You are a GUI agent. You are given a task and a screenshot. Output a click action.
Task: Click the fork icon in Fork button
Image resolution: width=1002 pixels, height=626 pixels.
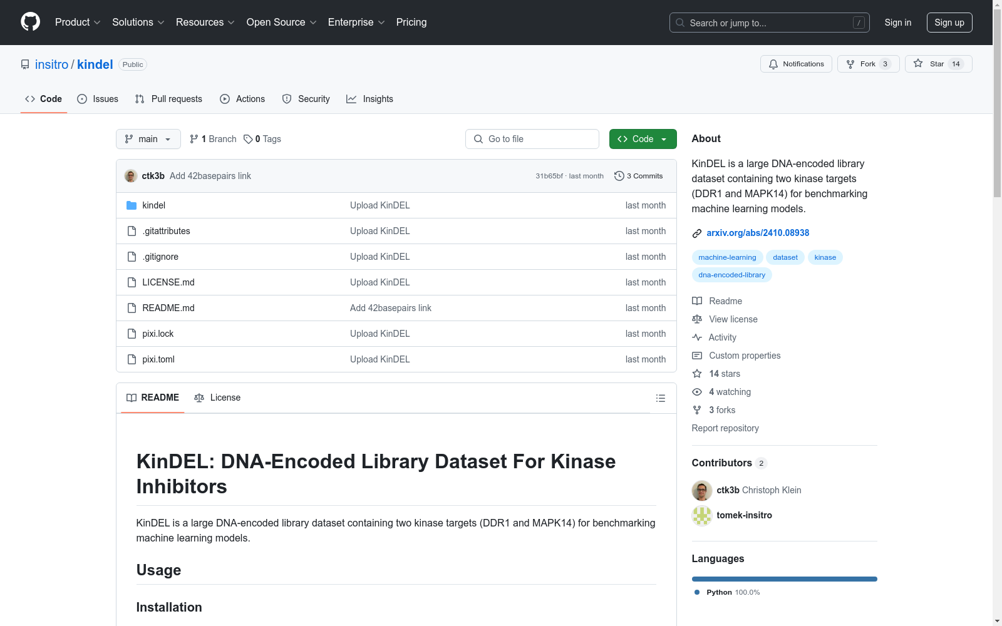tap(850, 64)
